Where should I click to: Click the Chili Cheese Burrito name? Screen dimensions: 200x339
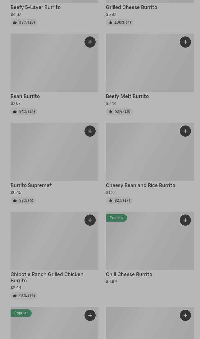tap(129, 274)
